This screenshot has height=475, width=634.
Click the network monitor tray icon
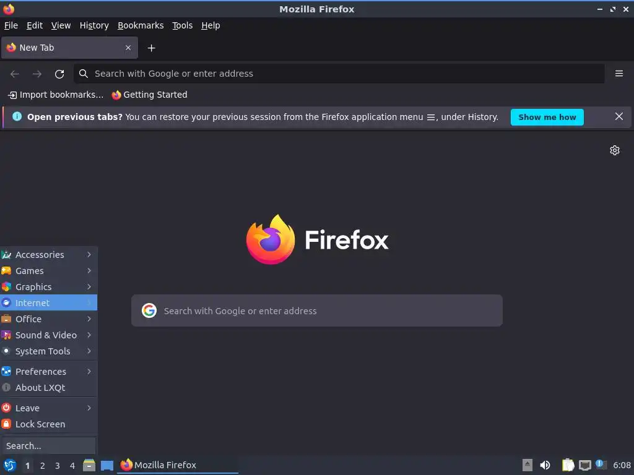coord(584,465)
